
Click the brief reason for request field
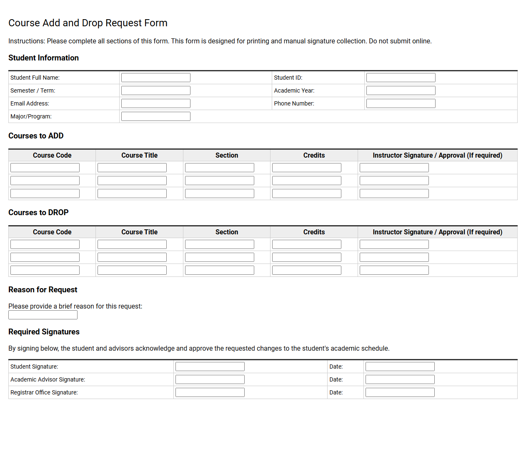coord(43,315)
